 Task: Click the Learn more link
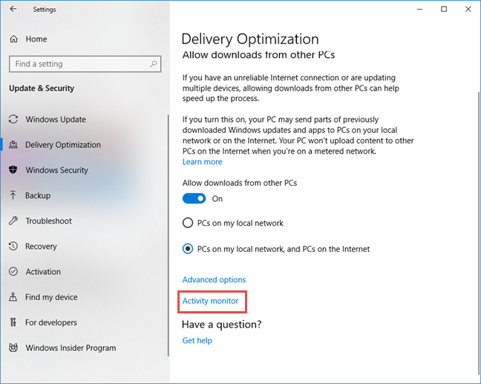coord(203,162)
